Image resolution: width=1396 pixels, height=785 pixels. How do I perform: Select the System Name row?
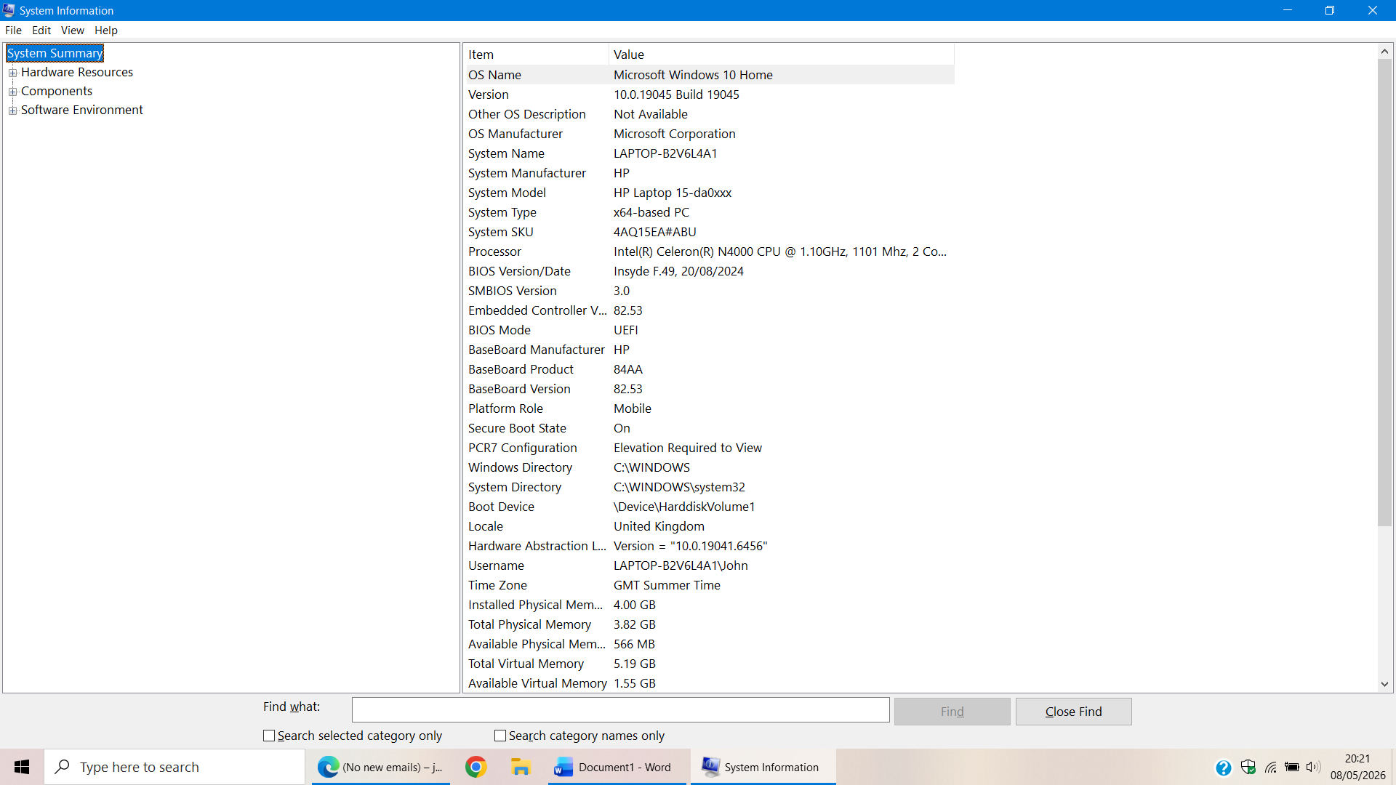click(710, 153)
